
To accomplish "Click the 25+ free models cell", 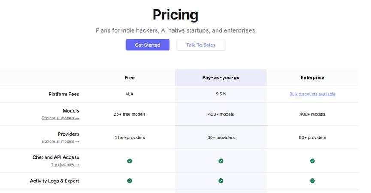I will click(x=130, y=114).
